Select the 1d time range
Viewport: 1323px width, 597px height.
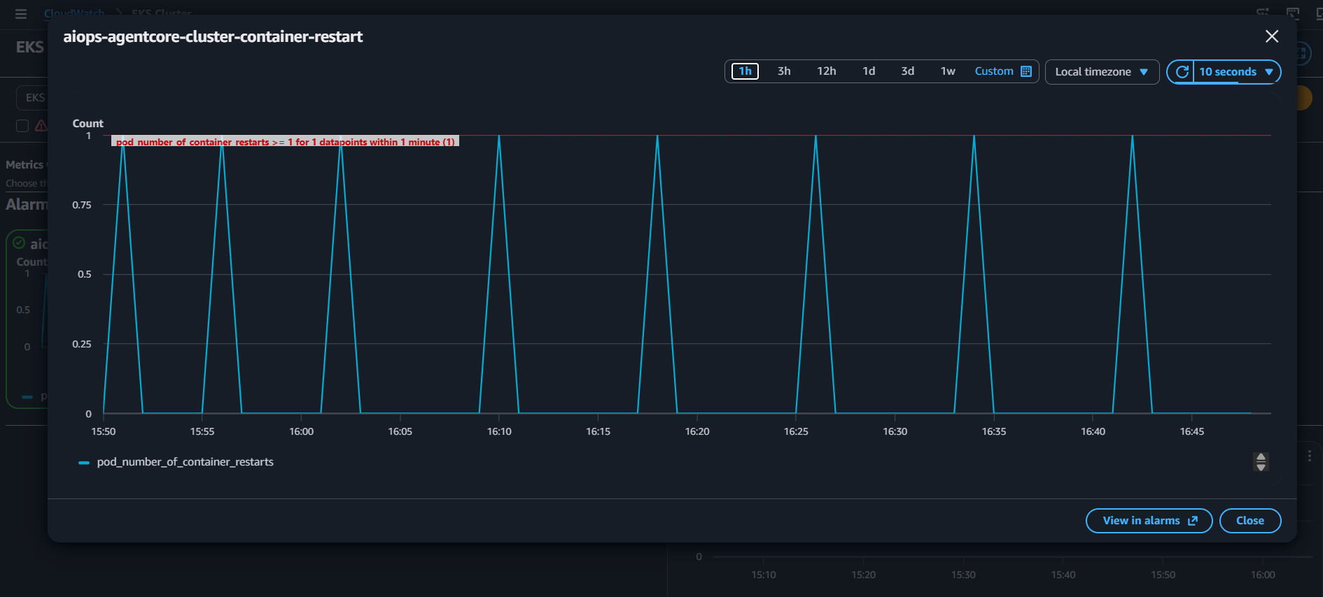click(x=869, y=71)
